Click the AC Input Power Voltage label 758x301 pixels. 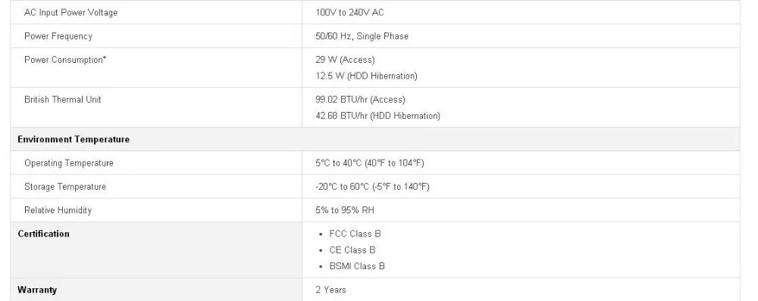click(x=70, y=13)
